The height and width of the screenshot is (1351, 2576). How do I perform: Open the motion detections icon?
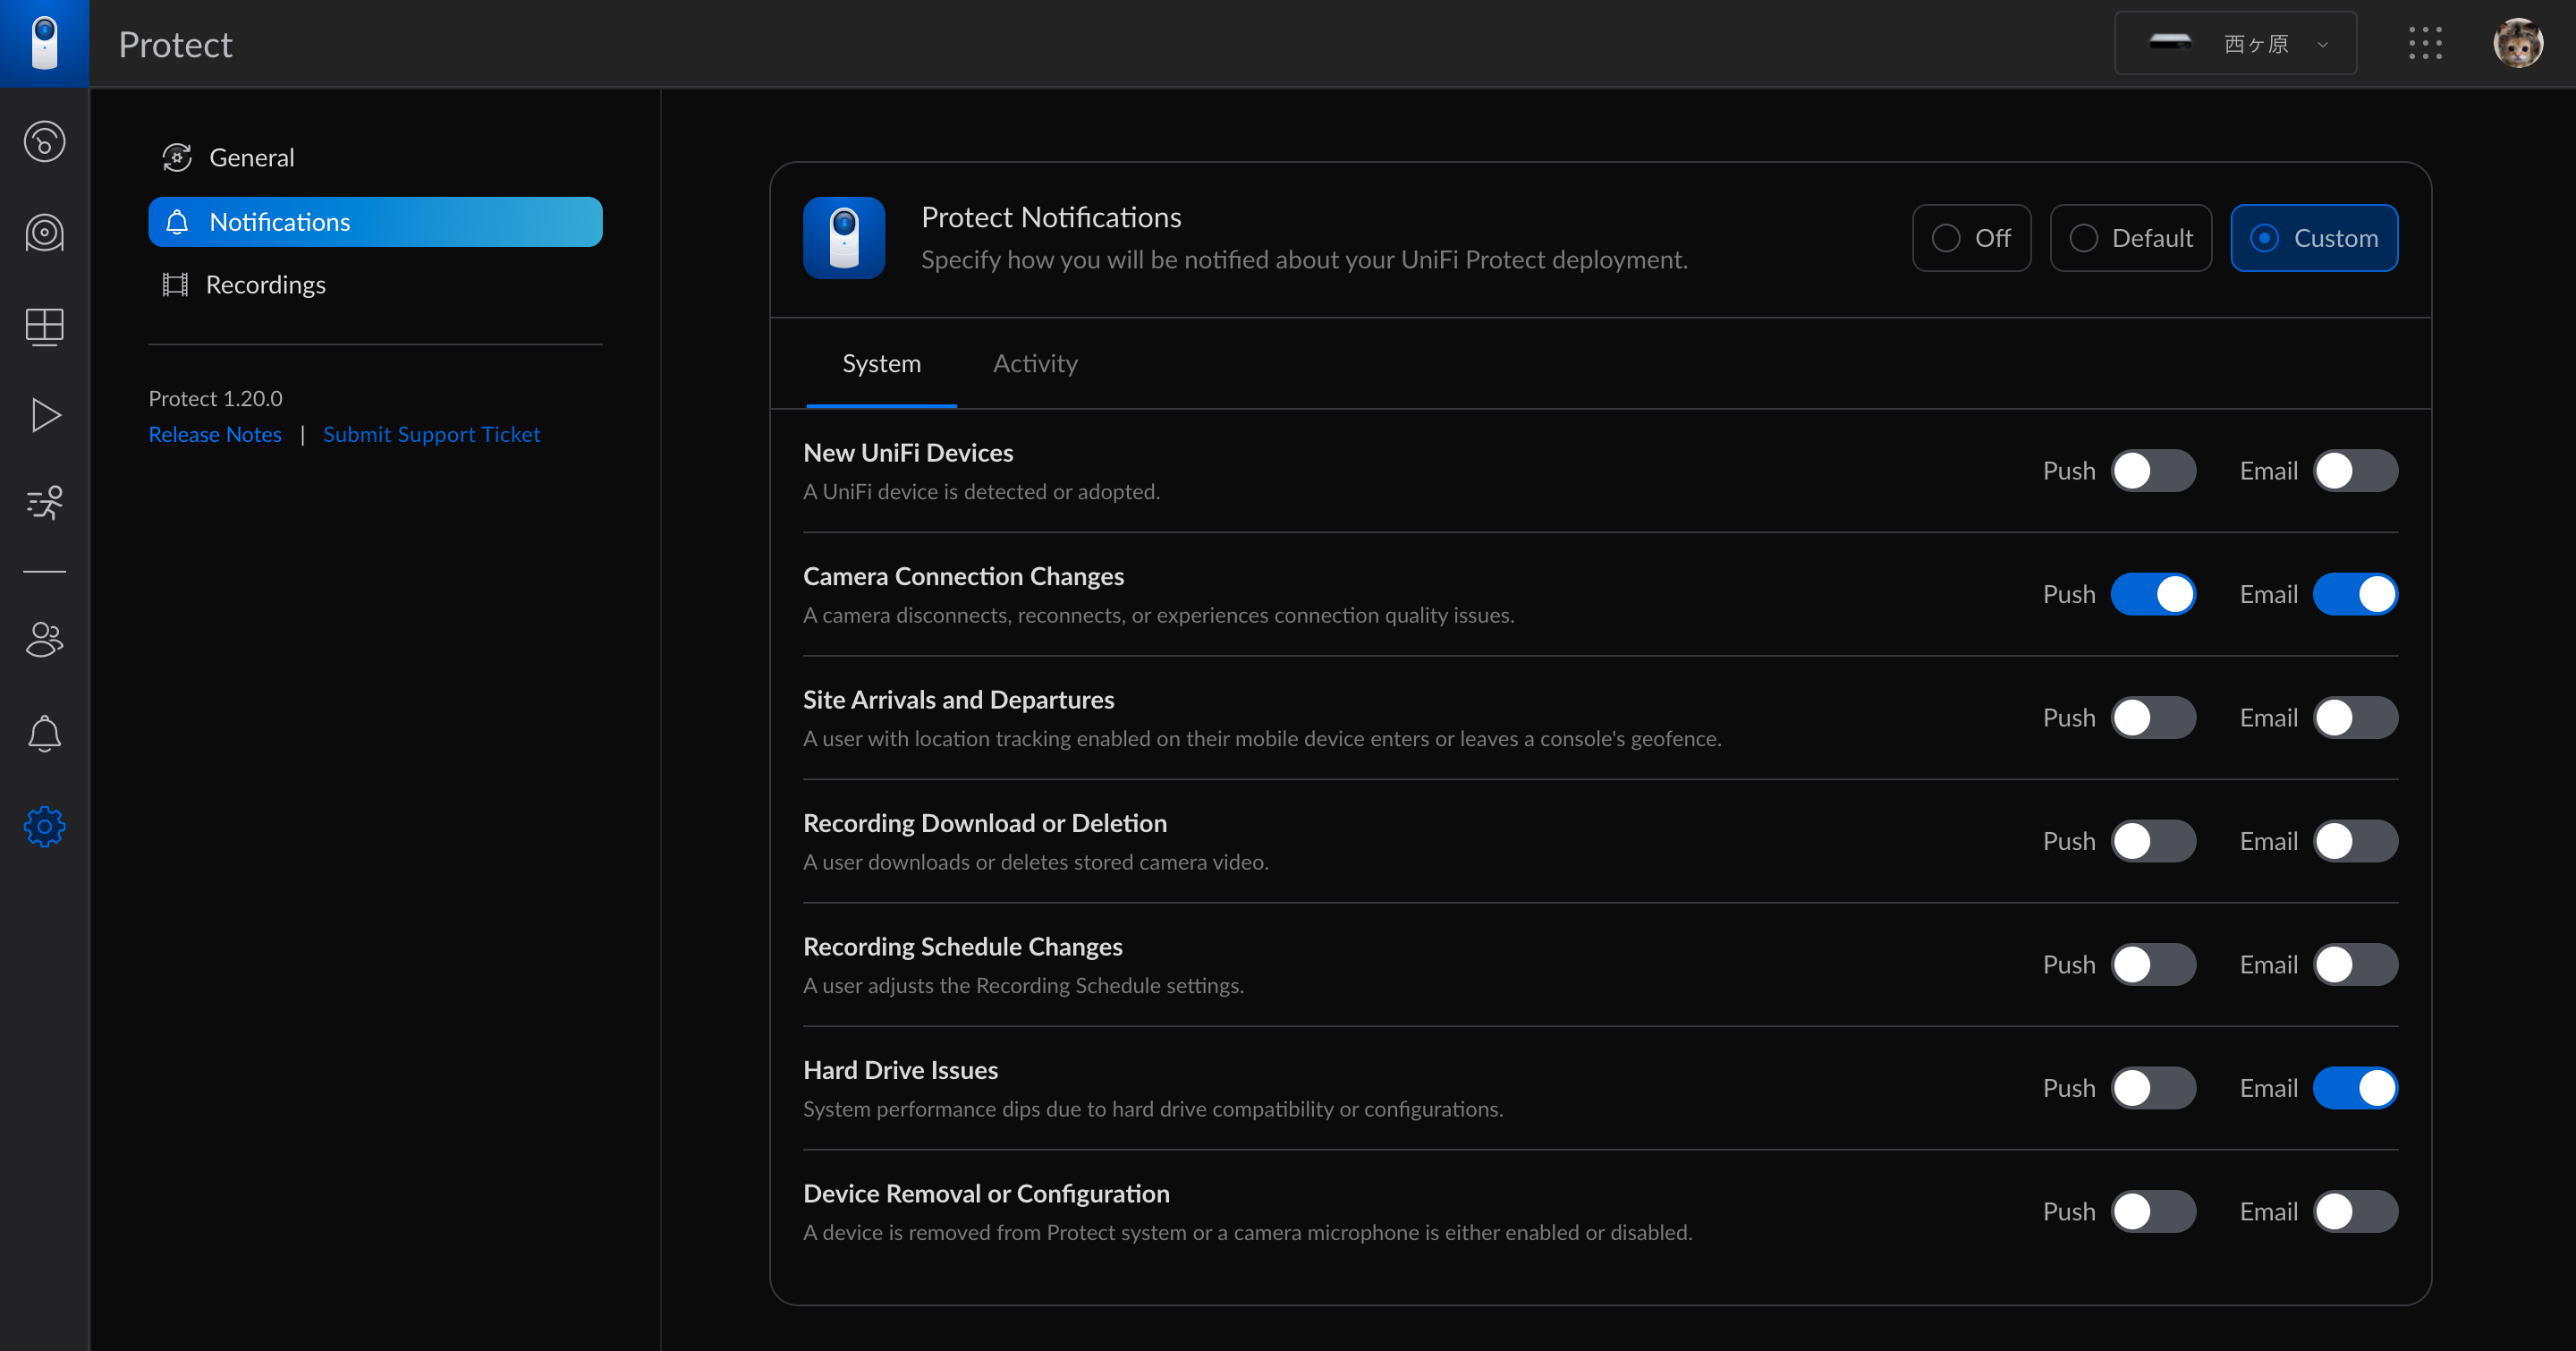[x=44, y=502]
